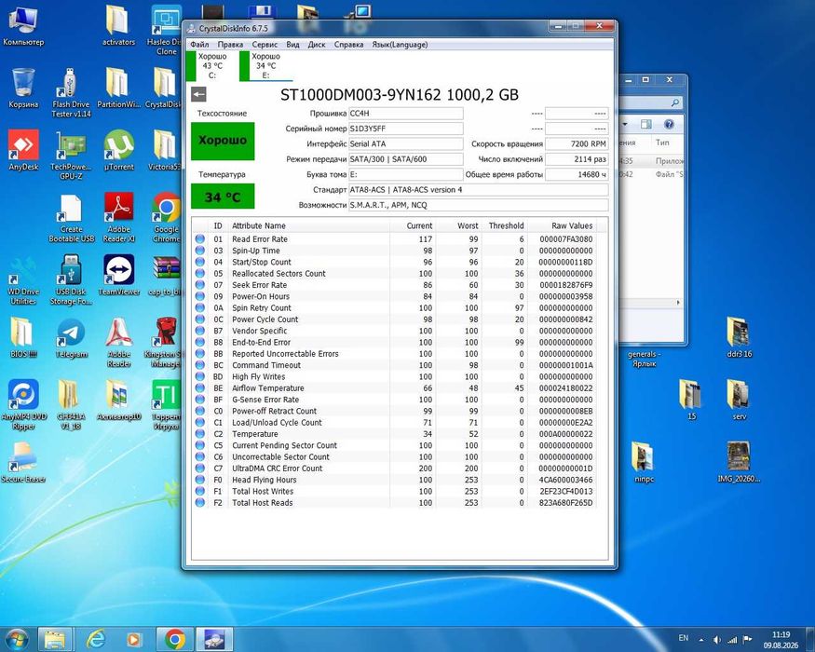Image resolution: width=815 pixels, height=652 pixels.
Task: Open the Secure Eraser desktop shortcut
Action: (23, 463)
